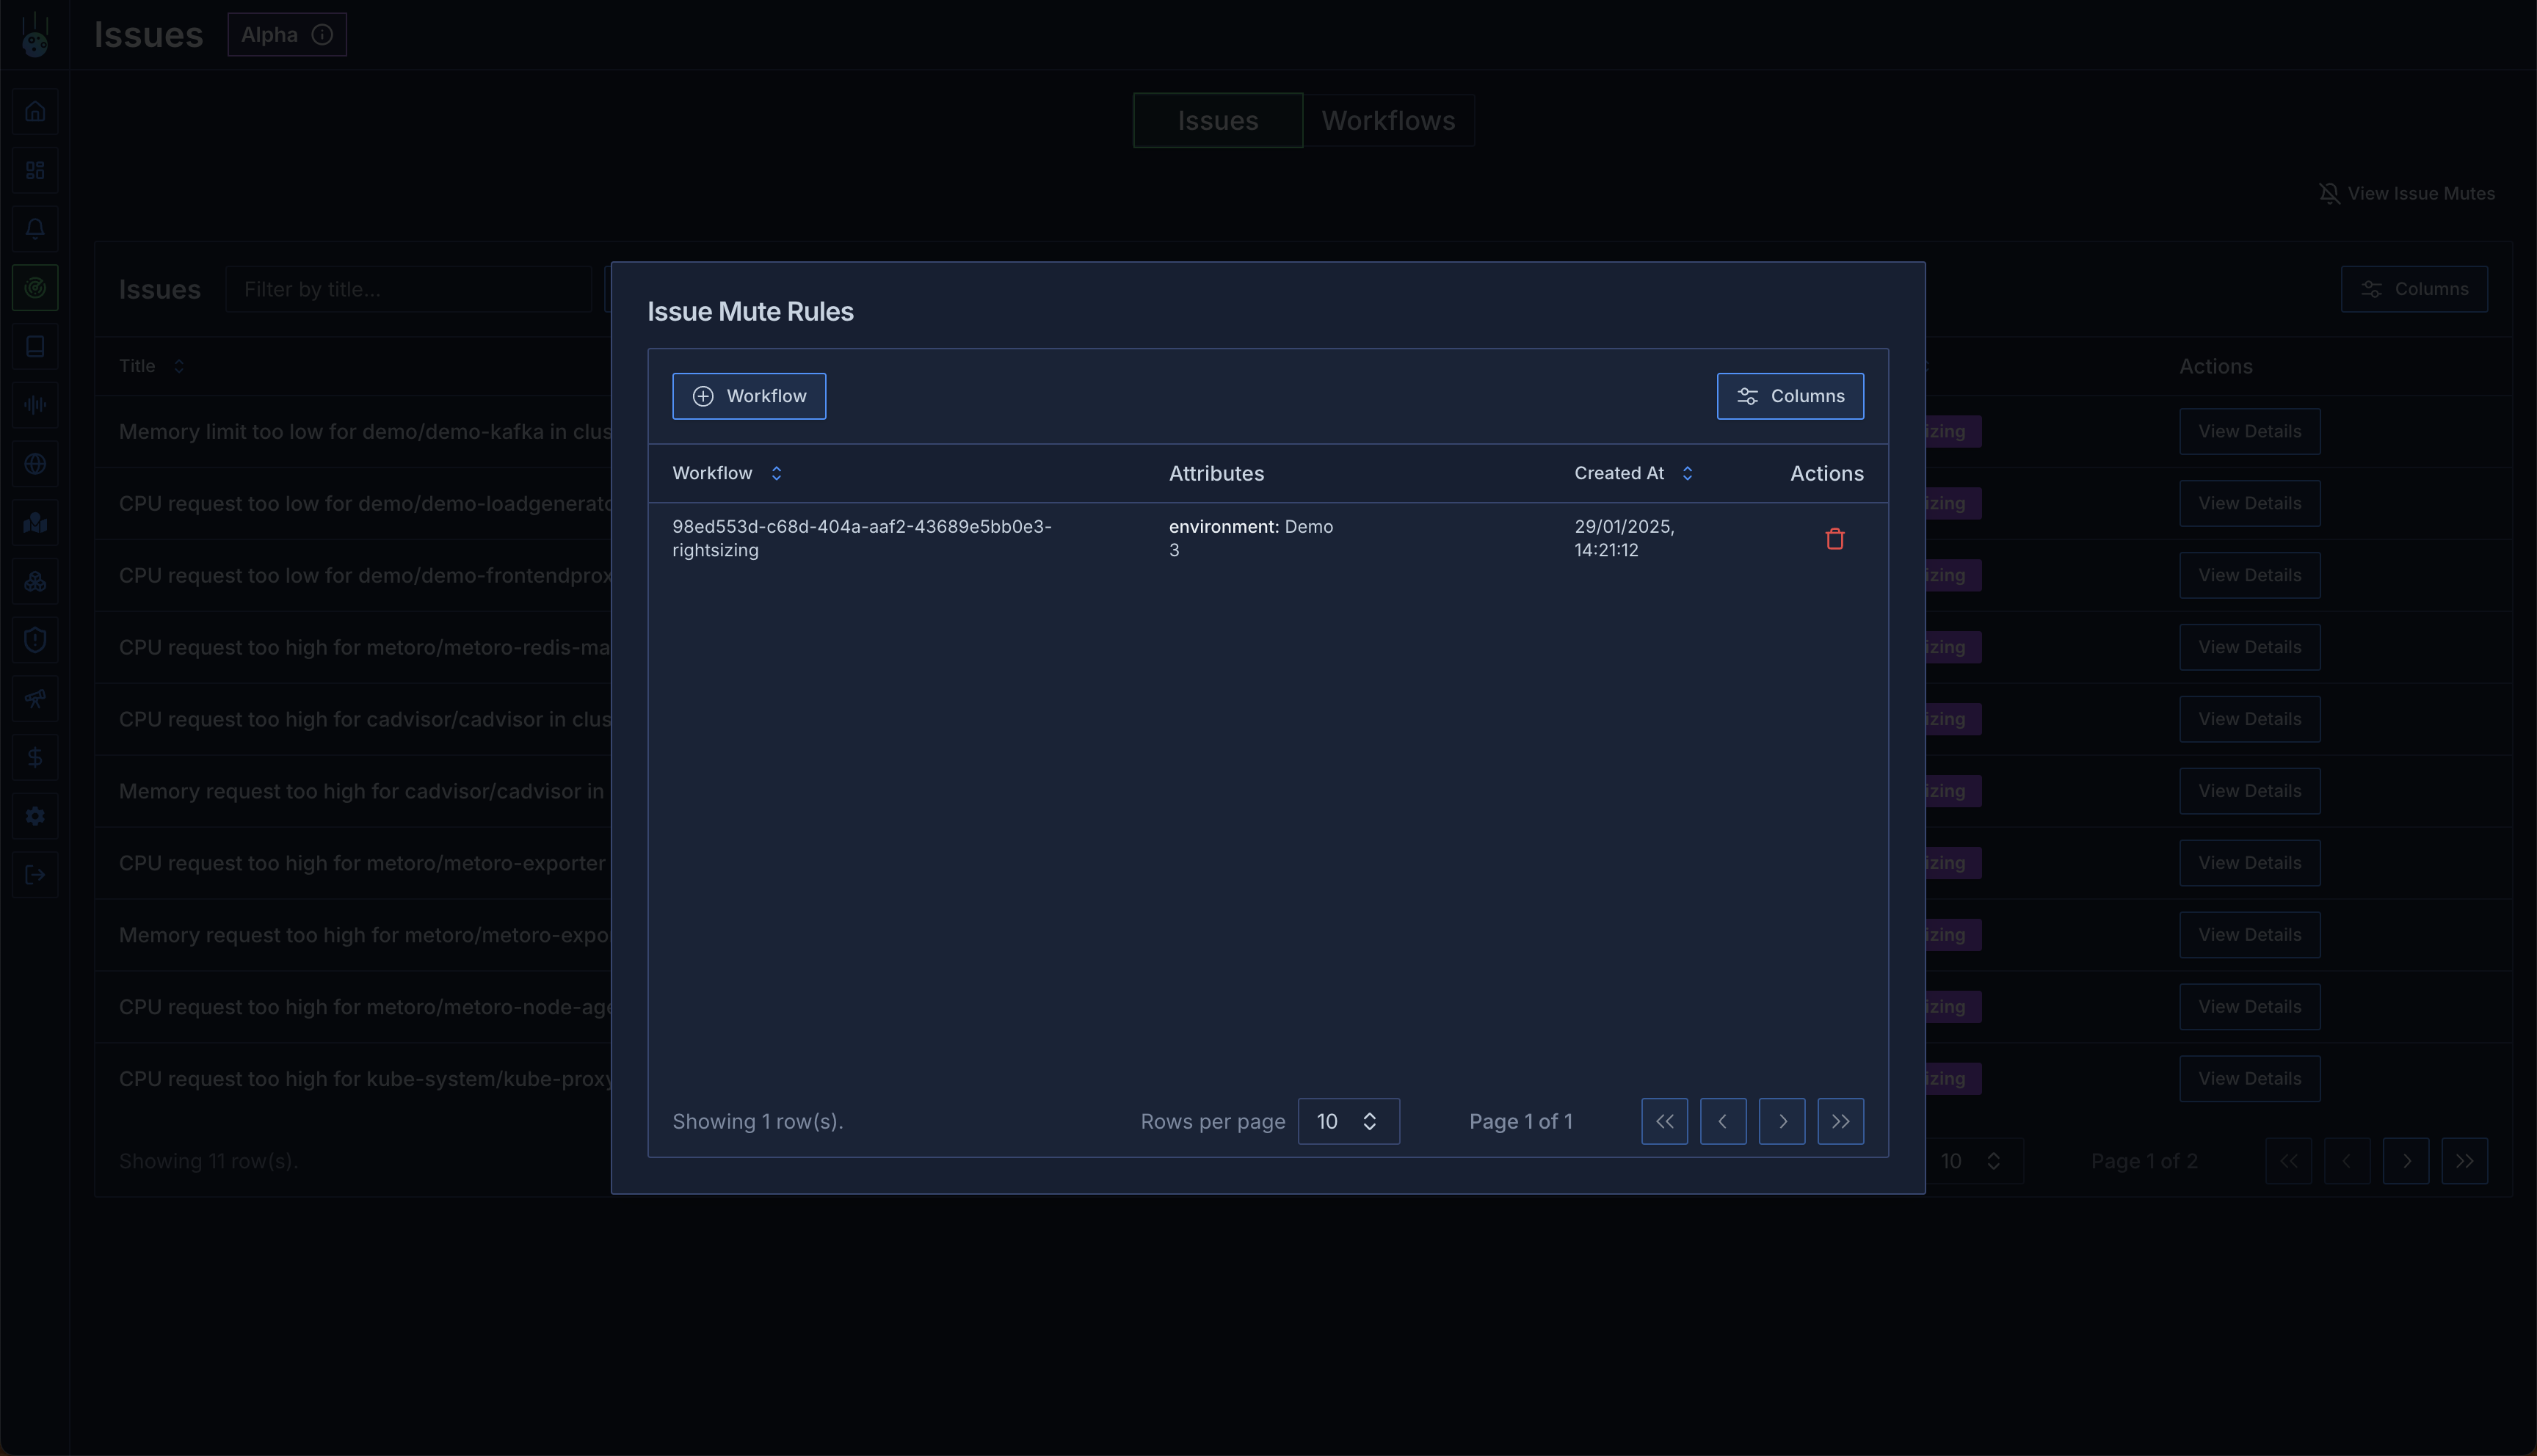Jump to the last page in the dialog
2537x1456 pixels.
click(x=1840, y=1121)
